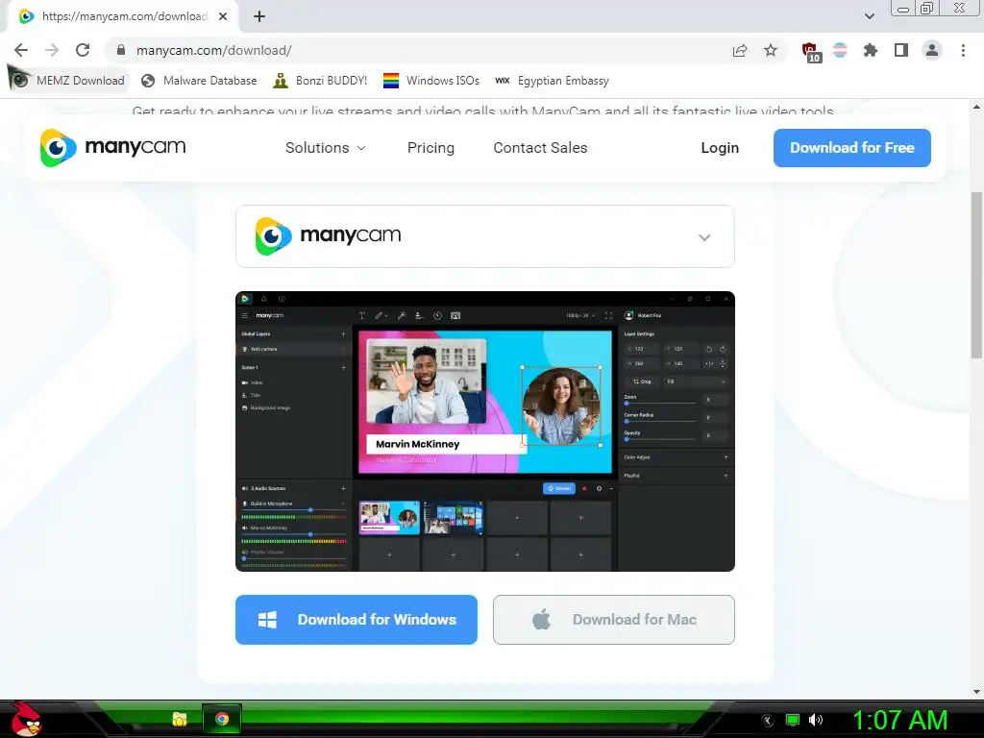
Task: Reload the ManyCam download page
Action: pos(83,50)
